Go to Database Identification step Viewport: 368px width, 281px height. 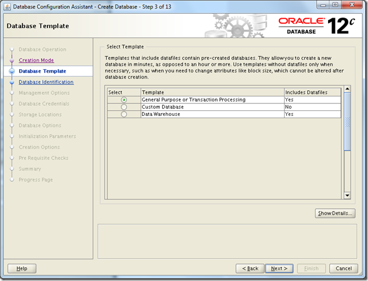pyautogui.click(x=46, y=82)
